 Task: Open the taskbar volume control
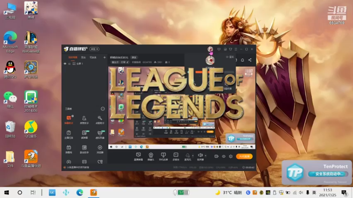coord(301,193)
